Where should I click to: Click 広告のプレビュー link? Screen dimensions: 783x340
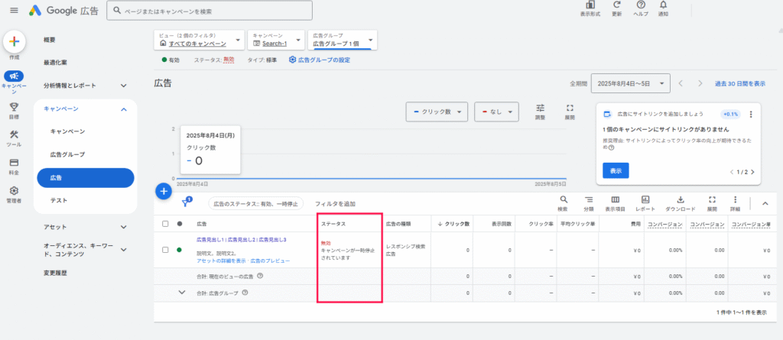click(x=270, y=261)
